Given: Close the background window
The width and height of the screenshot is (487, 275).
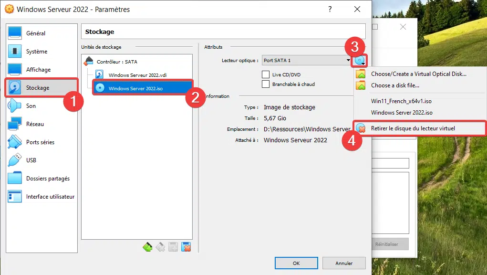Looking at the screenshot, I should pyautogui.click(x=403, y=27).
